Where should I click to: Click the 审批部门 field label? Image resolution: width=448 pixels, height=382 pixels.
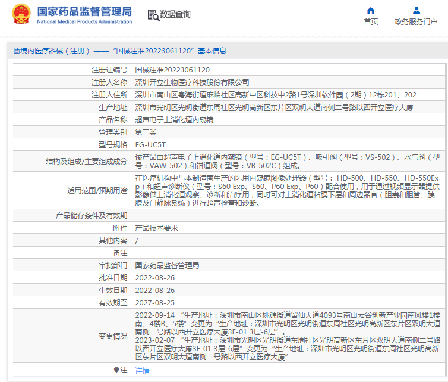coord(113,266)
